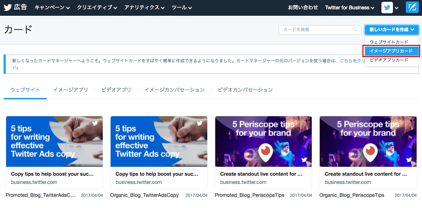422x208 pixels.
Task: Click the こちらをクリ link in welcome notice
Action: 352,61
